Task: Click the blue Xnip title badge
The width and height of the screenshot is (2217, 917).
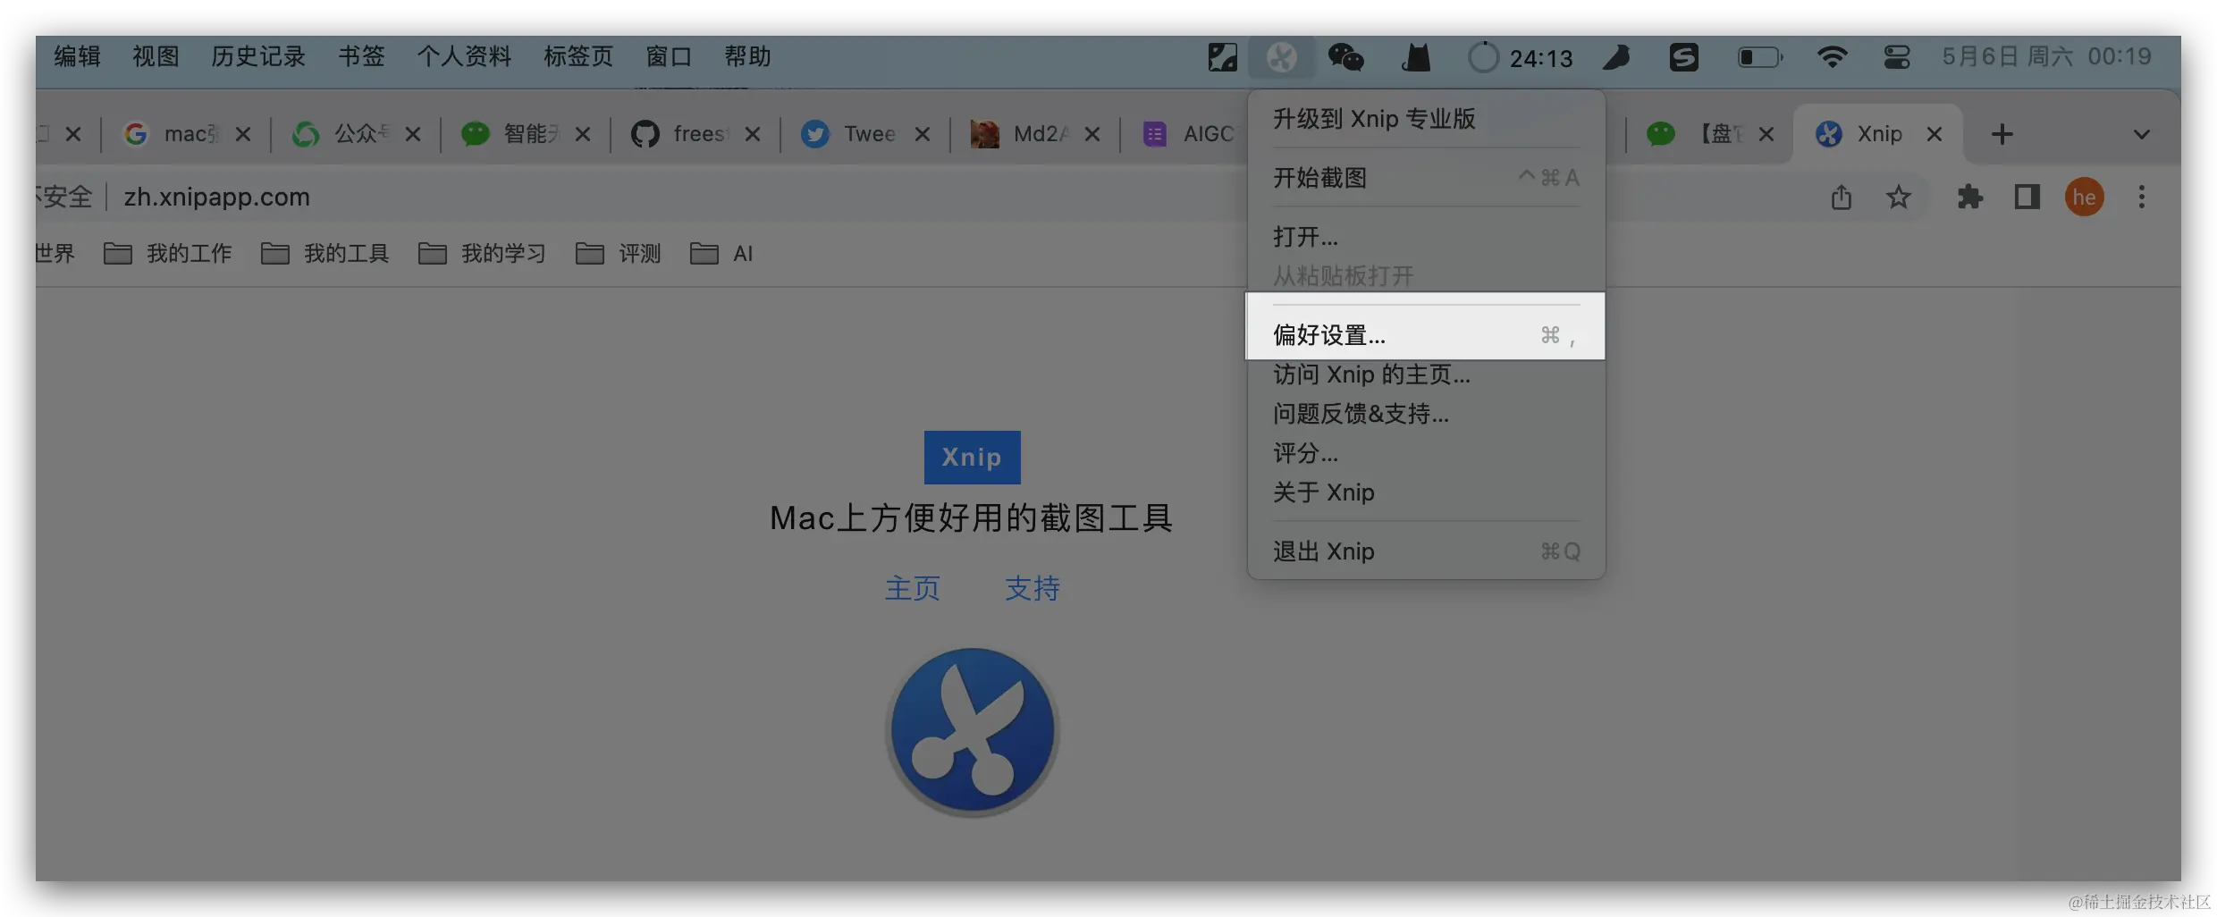Action: [x=972, y=457]
